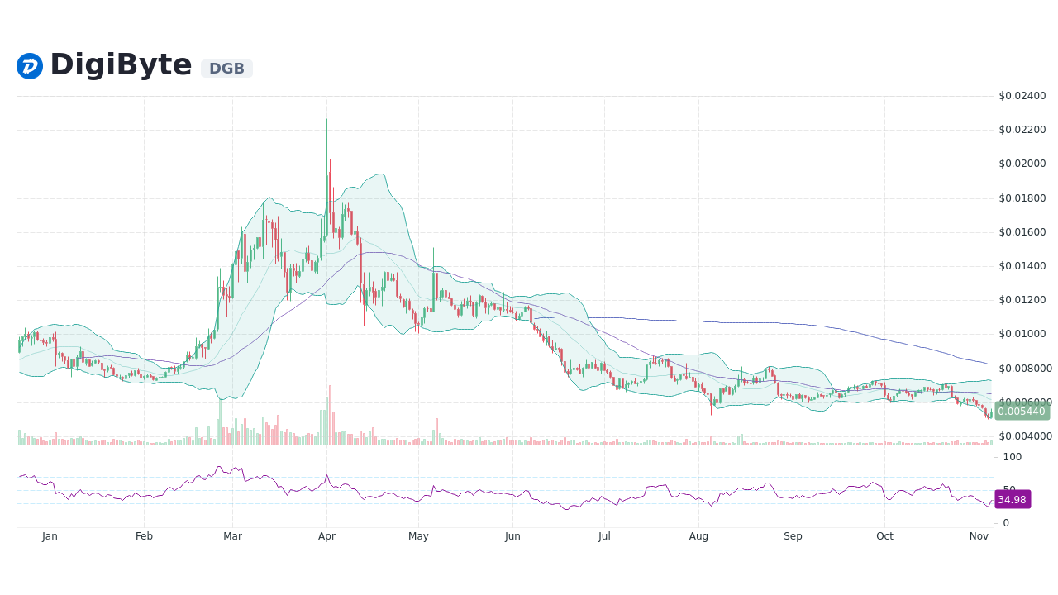The height and width of the screenshot is (595, 1058).
Task: Click the Jan label on time axis
Action: (x=50, y=536)
